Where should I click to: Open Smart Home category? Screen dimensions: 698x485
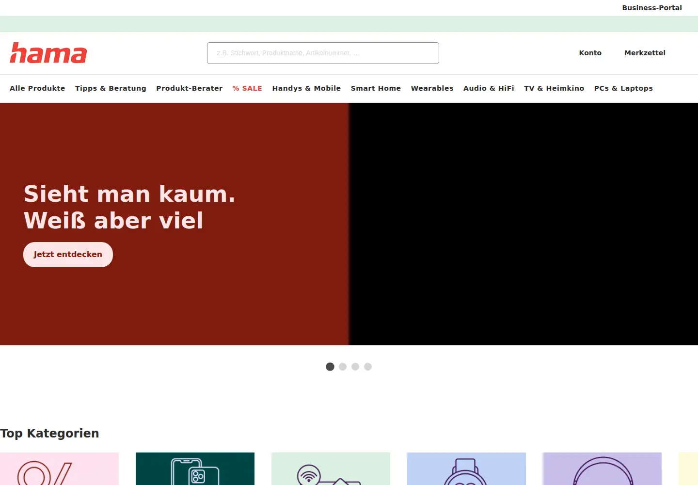[x=376, y=88]
